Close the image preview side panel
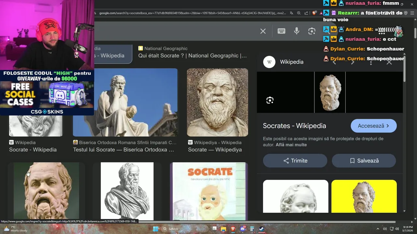Image resolution: width=417 pixels, height=234 pixels. point(389,62)
